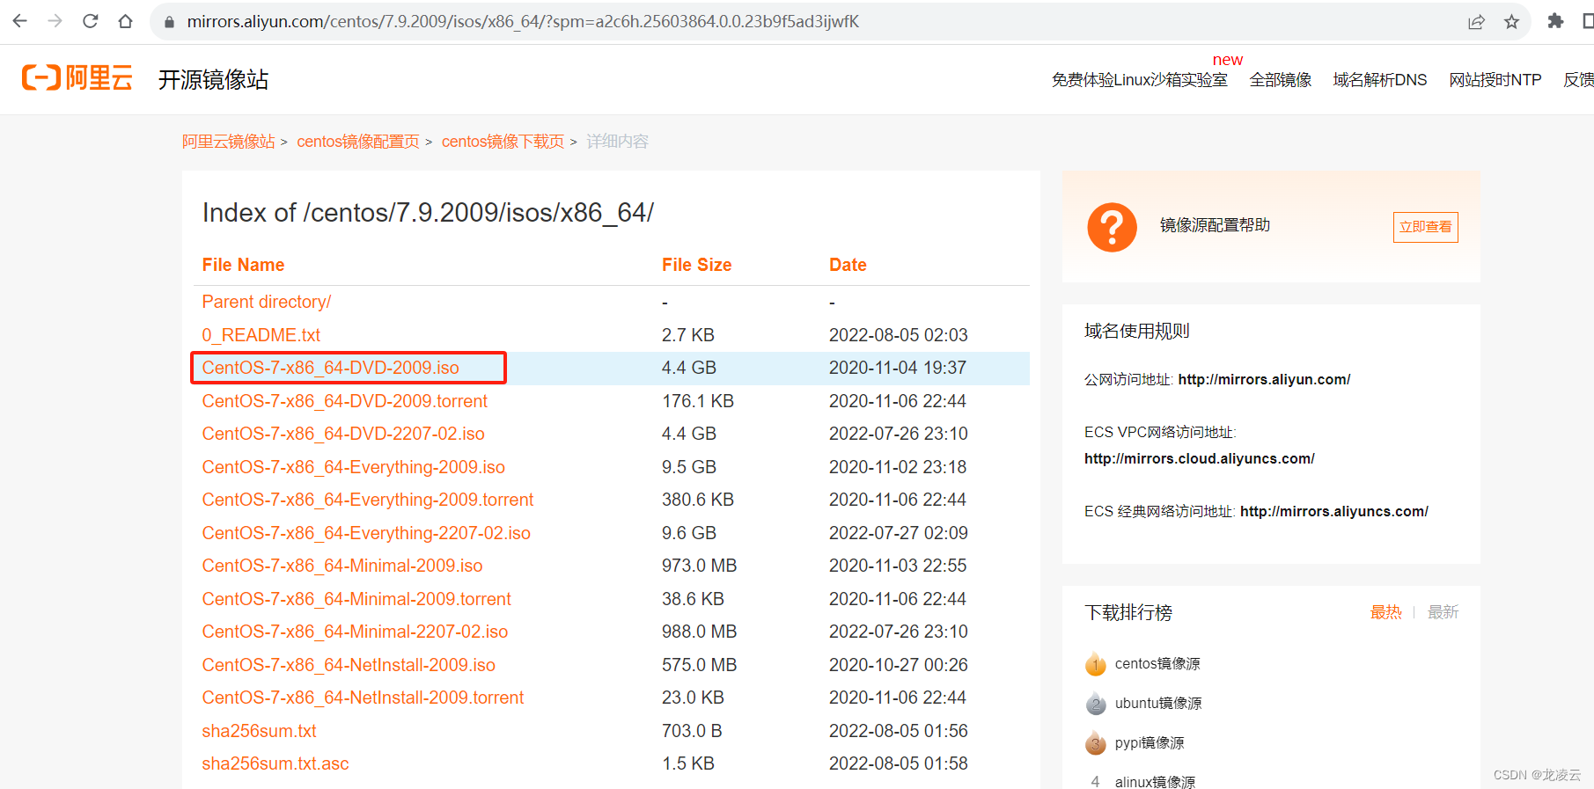
Task: Download CentOS-7-x86_64-NetInstall-2009.torrent
Action: [x=363, y=698]
